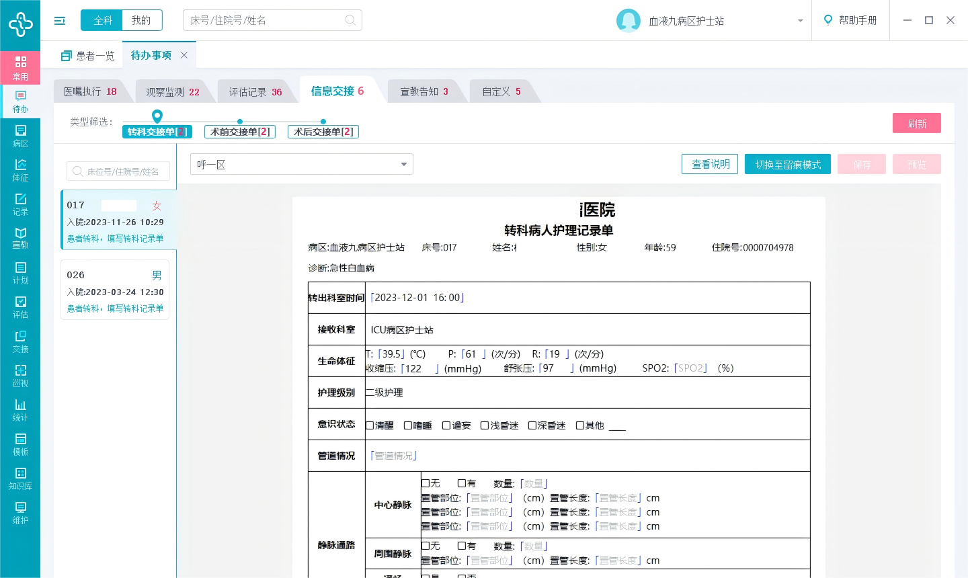Click the 刷新 refresh button

[x=916, y=124]
